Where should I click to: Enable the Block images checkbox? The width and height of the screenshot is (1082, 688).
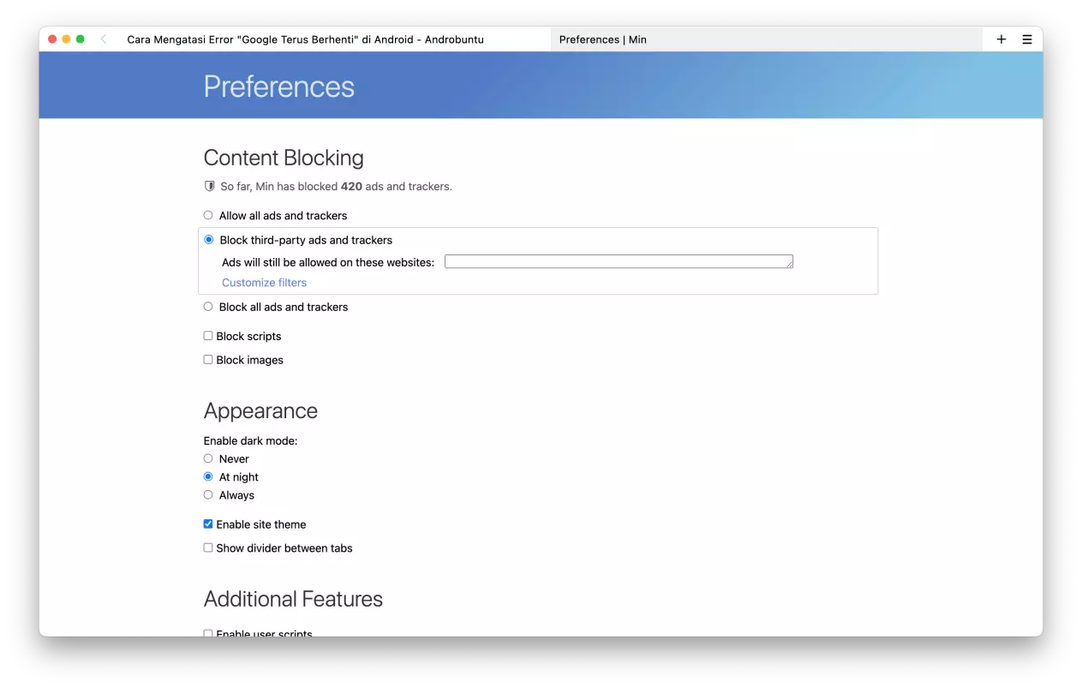tap(208, 360)
